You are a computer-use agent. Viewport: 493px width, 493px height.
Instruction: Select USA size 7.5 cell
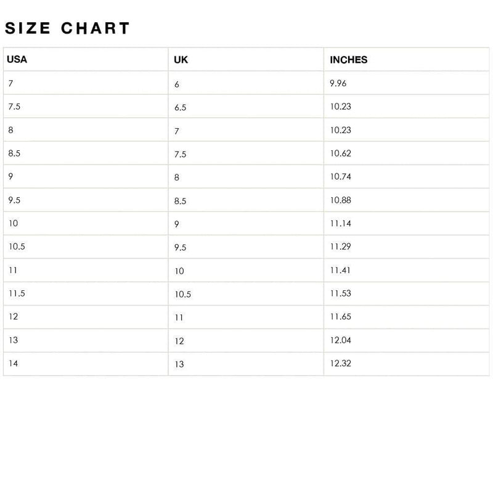point(15,107)
